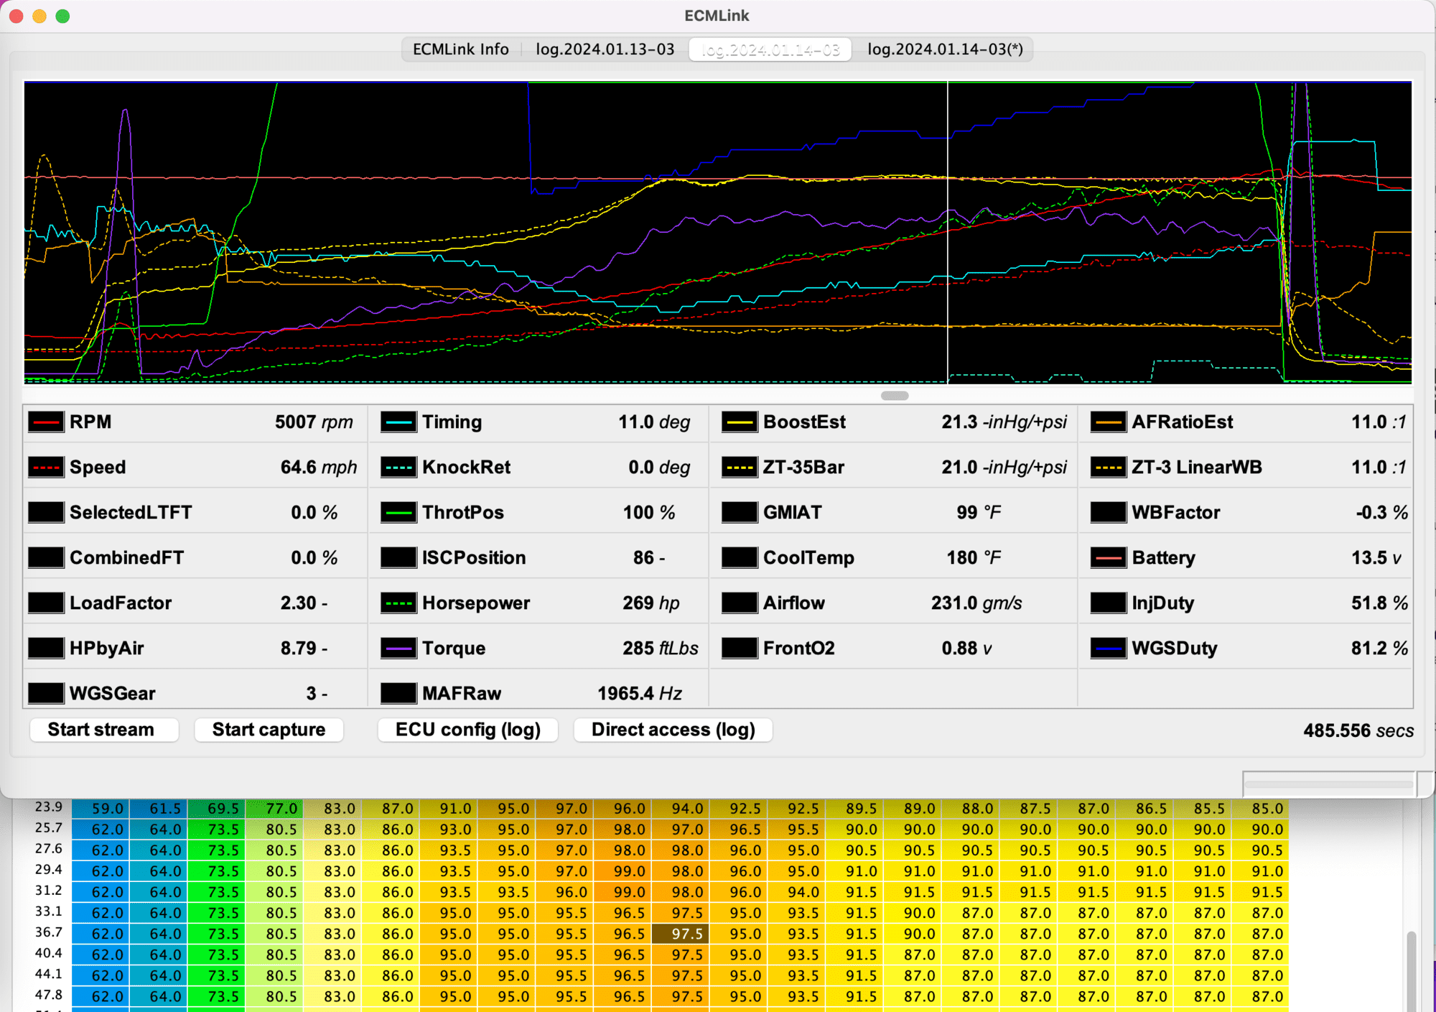Select the Torque 285 ftLbs value
Screen dimensions: 1436x1012
[x=660, y=649]
